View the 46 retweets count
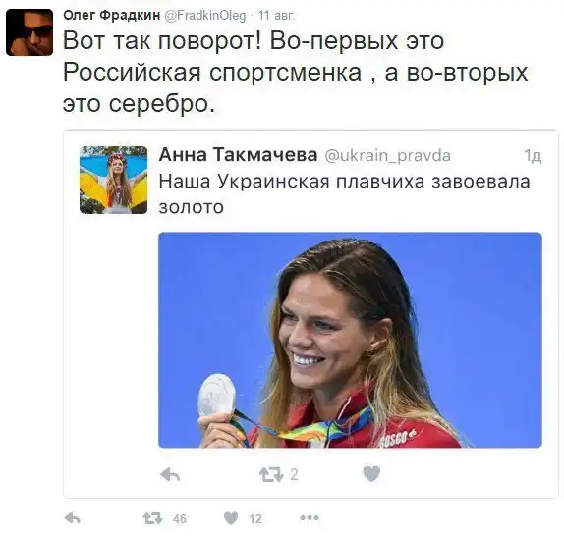This screenshot has width=564, height=538. (x=180, y=519)
